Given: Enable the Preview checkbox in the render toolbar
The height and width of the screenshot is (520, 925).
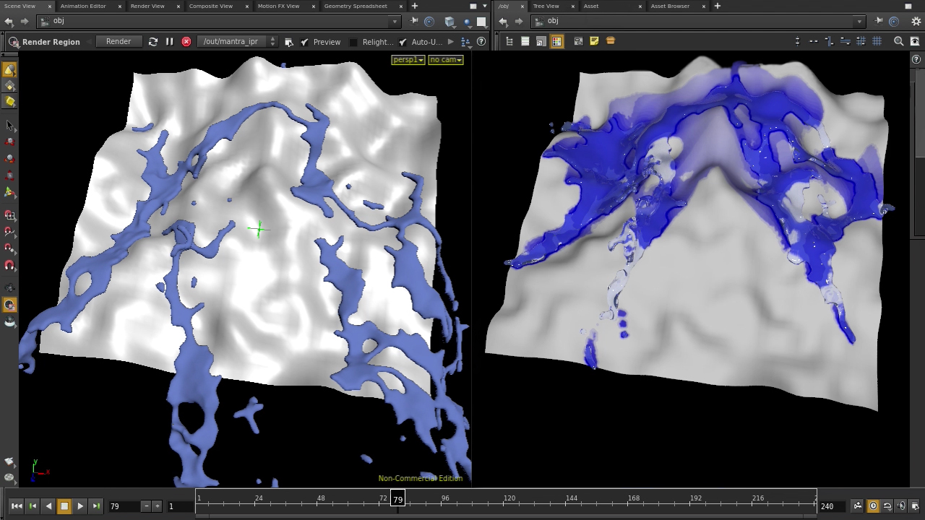Looking at the screenshot, I should tap(304, 41).
